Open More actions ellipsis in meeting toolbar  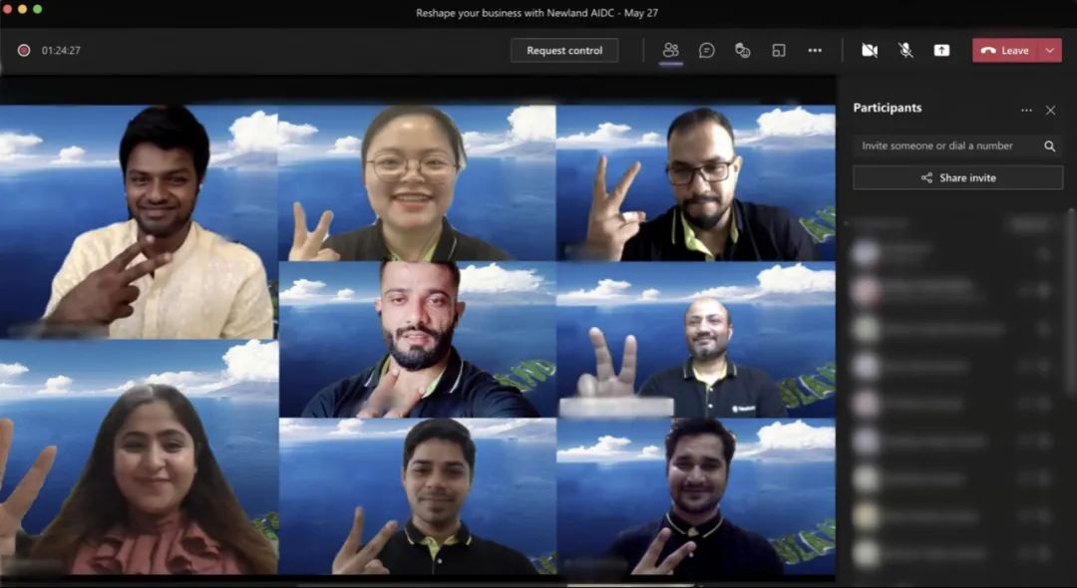click(x=815, y=50)
